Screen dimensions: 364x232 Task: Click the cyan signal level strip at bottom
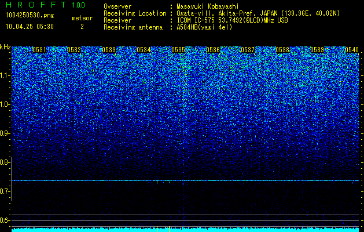[x=185, y=230]
